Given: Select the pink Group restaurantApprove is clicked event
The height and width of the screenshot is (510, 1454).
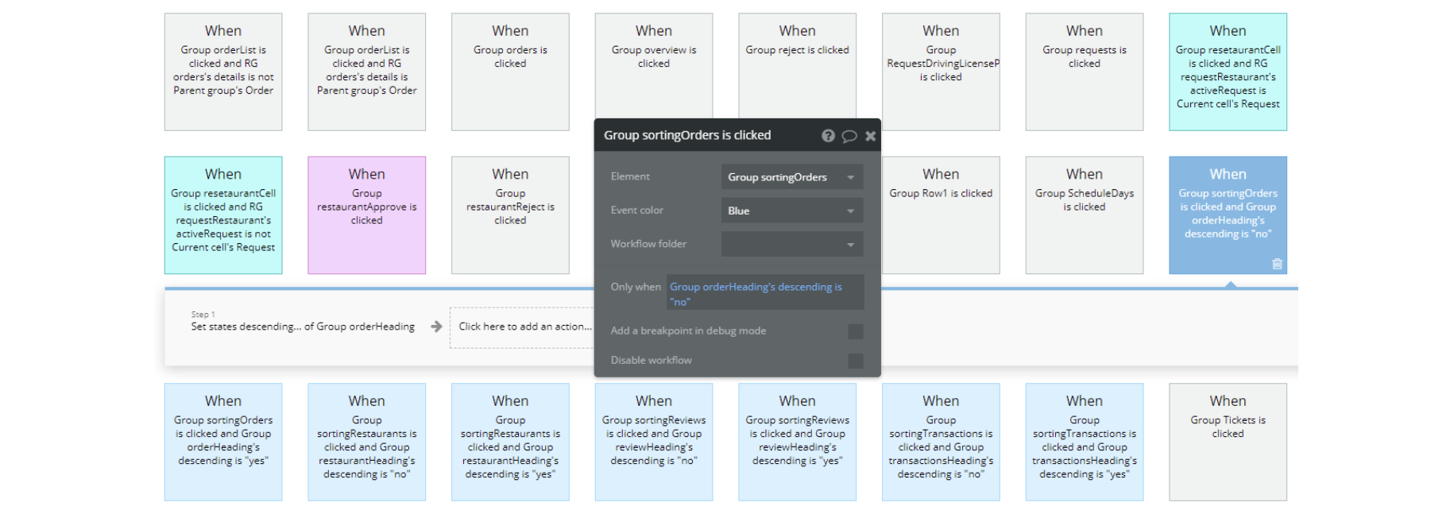Looking at the screenshot, I should point(366,214).
